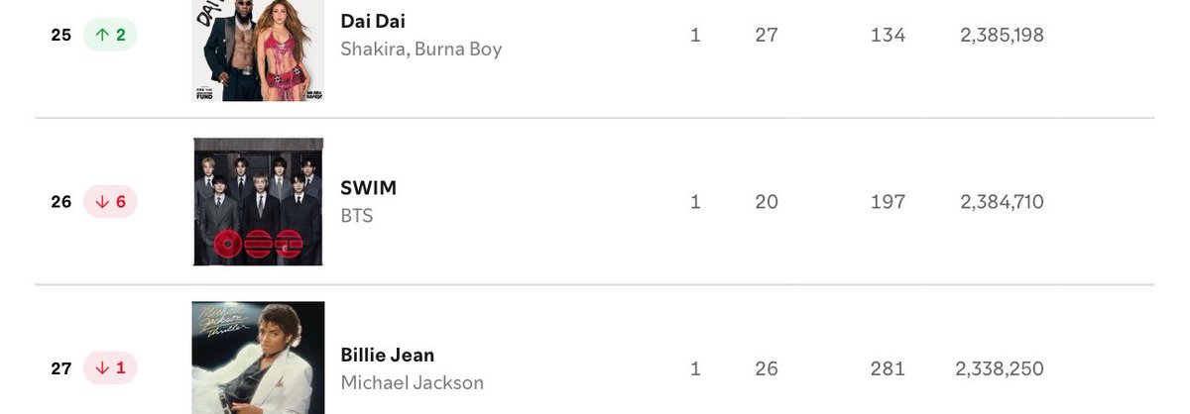Image resolution: width=1190 pixels, height=414 pixels.
Task: Click the 281 value in Billie Jean row
Action: click(888, 368)
